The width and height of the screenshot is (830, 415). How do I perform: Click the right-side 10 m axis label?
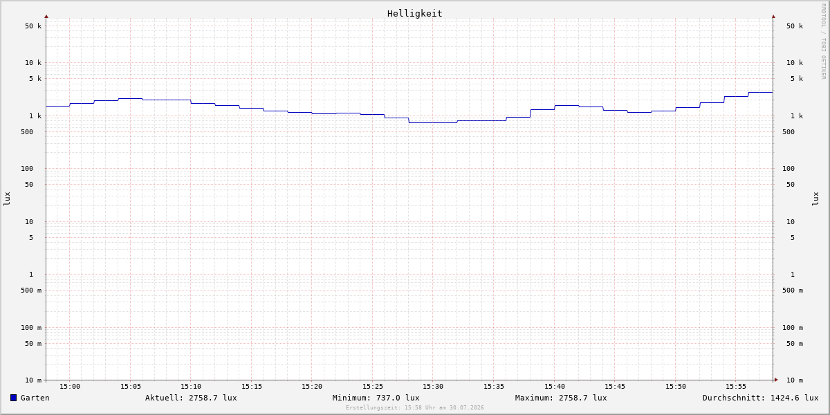pos(795,380)
